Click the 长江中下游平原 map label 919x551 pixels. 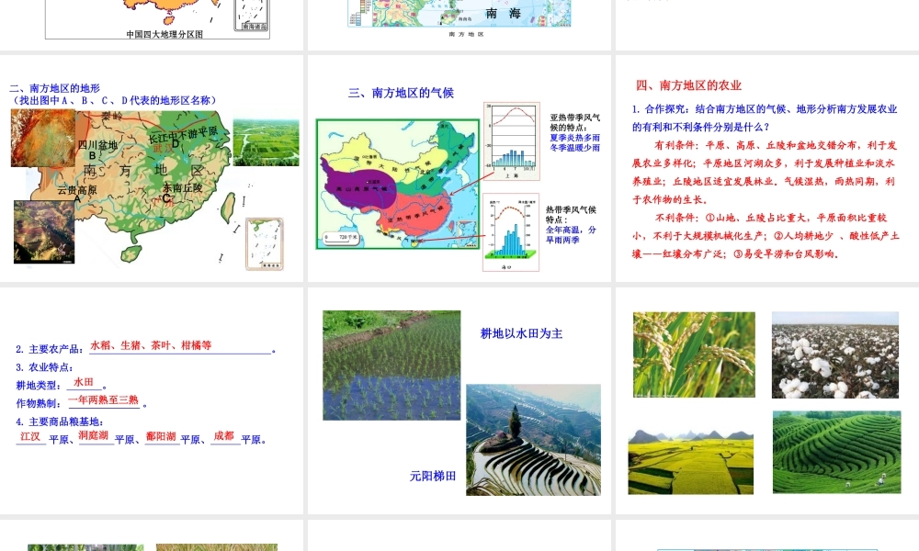click(x=182, y=135)
